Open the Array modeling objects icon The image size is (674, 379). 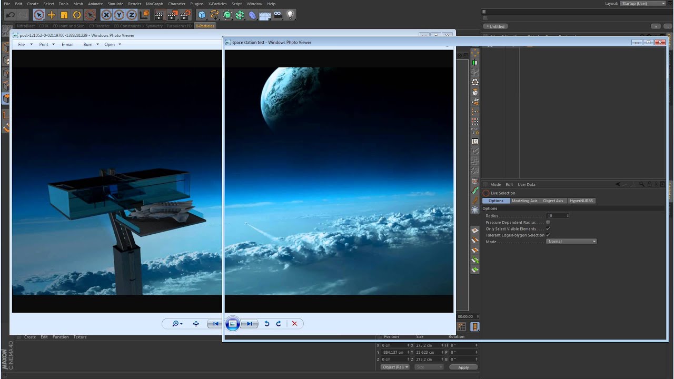240,15
